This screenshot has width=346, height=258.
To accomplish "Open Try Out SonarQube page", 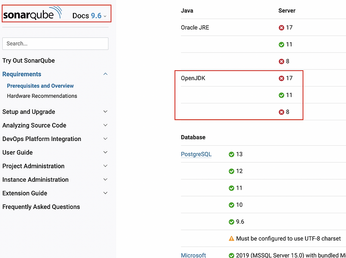I will click(29, 61).
